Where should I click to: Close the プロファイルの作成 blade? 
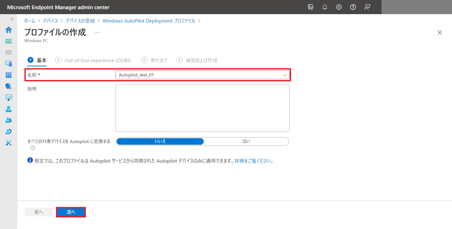coord(440,33)
